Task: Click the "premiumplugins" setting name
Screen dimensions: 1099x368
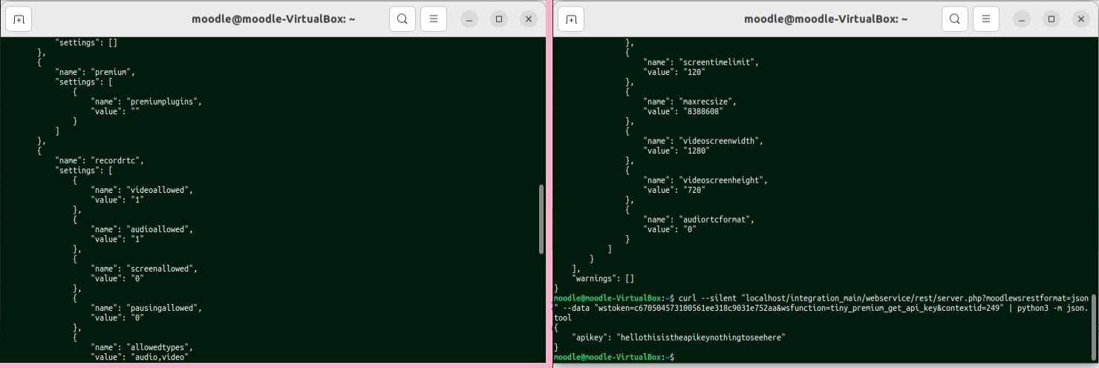Action: click(x=165, y=102)
